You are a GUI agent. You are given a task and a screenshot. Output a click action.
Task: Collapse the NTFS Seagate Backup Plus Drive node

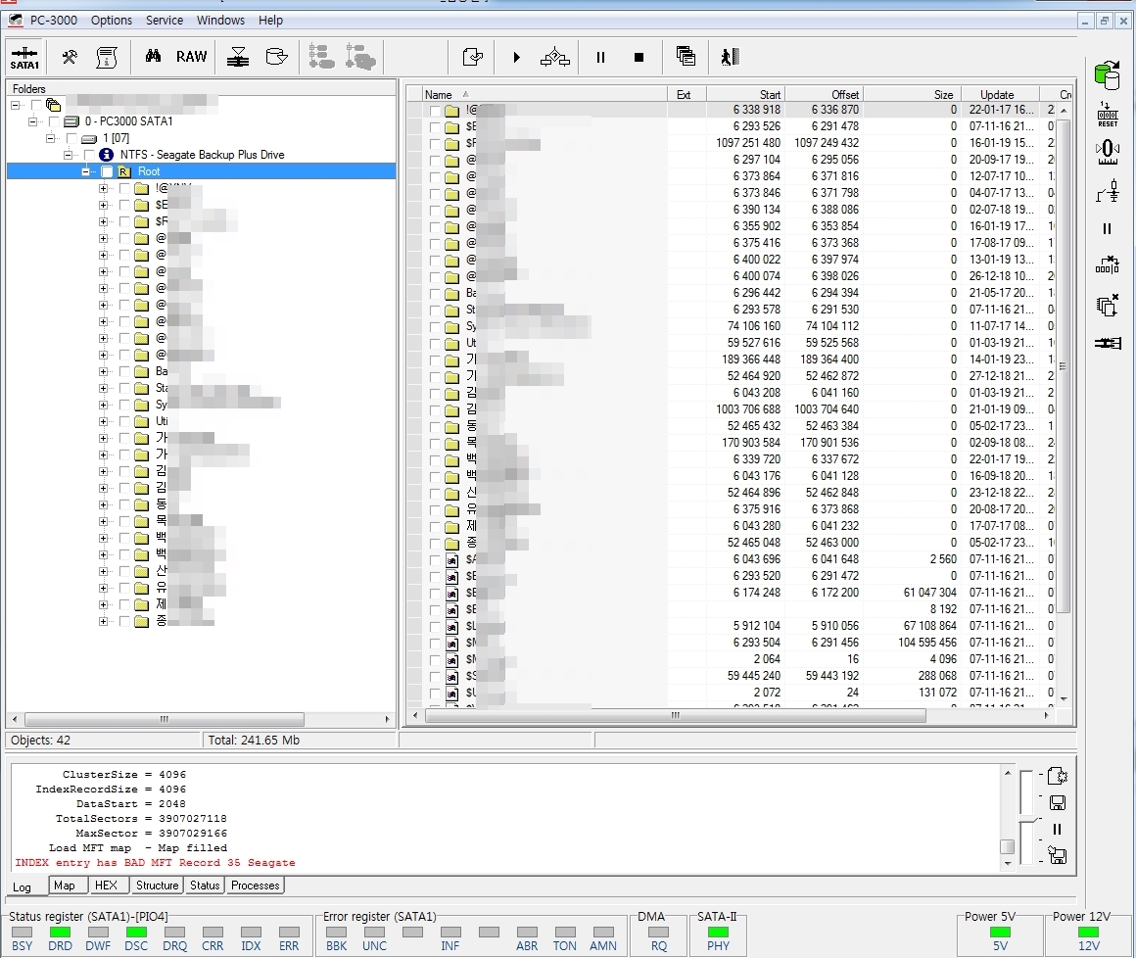69,155
